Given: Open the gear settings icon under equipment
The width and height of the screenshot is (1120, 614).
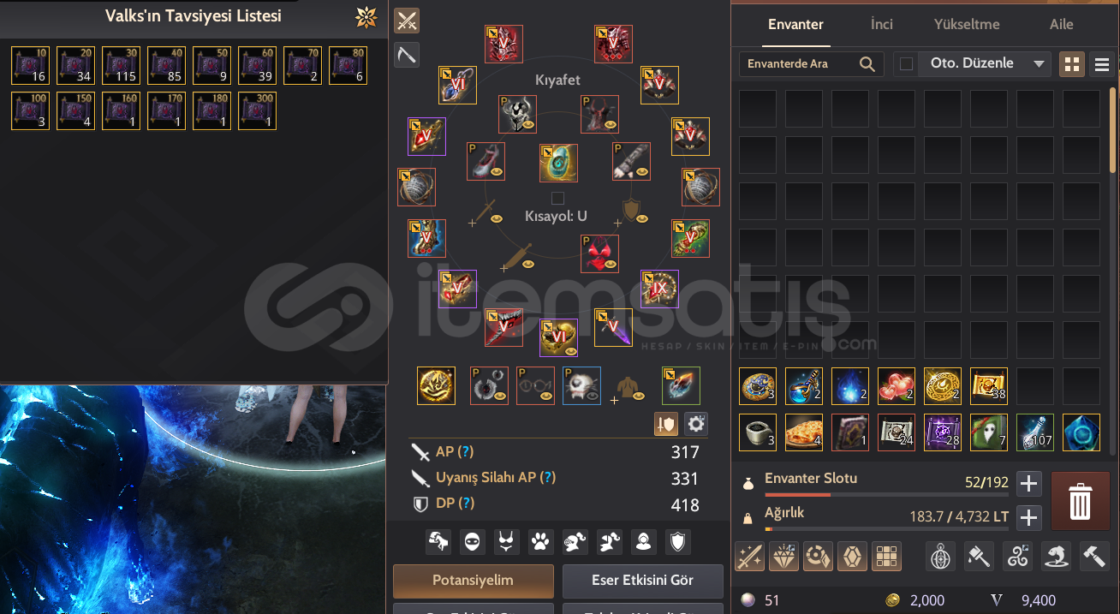Looking at the screenshot, I should [696, 423].
